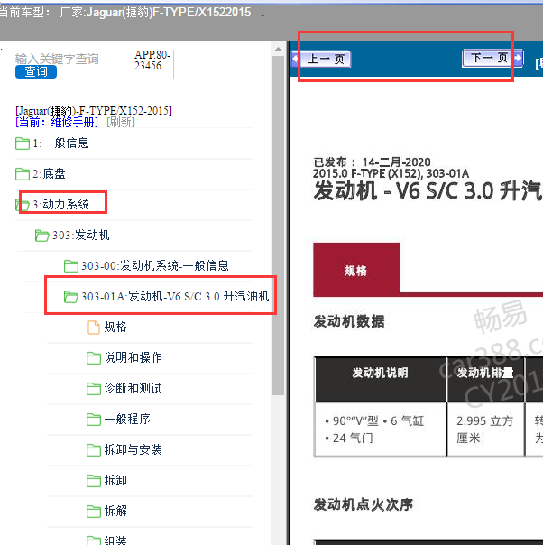Click the 2.995 立方厘米 table cell
Image resolution: width=543 pixels, height=545 pixels.
pos(485,430)
